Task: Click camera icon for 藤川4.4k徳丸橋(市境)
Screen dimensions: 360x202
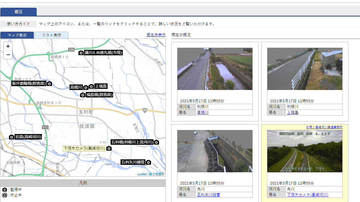Action: click(81, 53)
